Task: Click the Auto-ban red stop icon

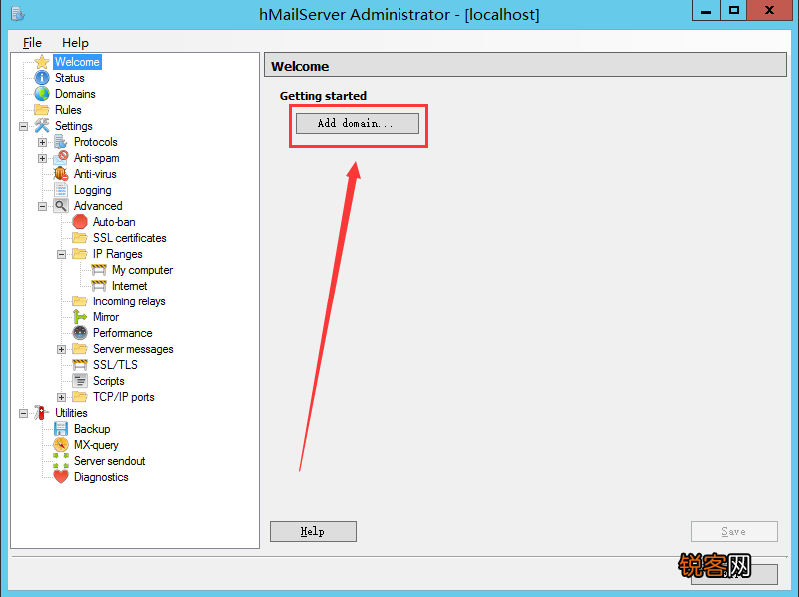Action: (x=80, y=222)
